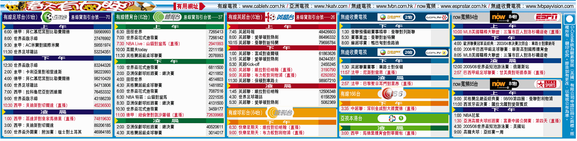577x141 pixels.
Task: Click the 9:30 意甲：AC米蘭對國際米蘭 row
Action: 56,45
